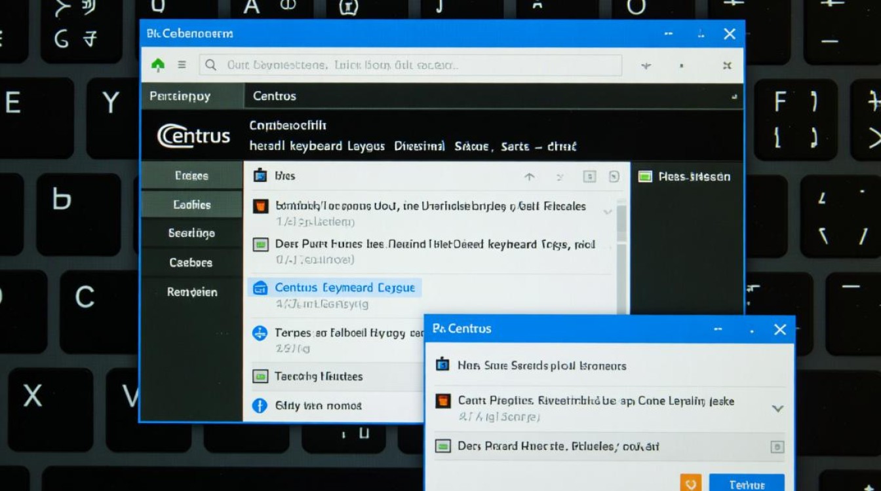Select Seerliüge in the left sidebar
This screenshot has height=491, width=881.
(x=191, y=233)
